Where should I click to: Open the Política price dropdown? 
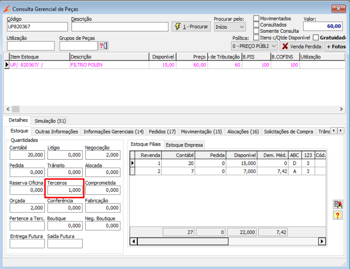pos(254,46)
